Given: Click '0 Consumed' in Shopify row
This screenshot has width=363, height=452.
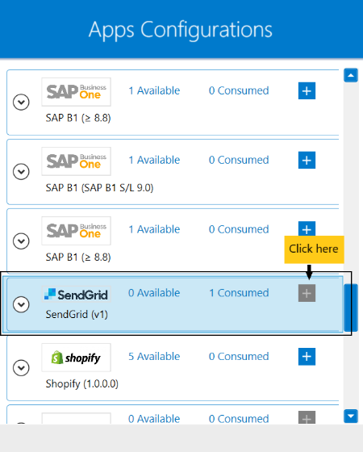Looking at the screenshot, I should click(x=239, y=357).
